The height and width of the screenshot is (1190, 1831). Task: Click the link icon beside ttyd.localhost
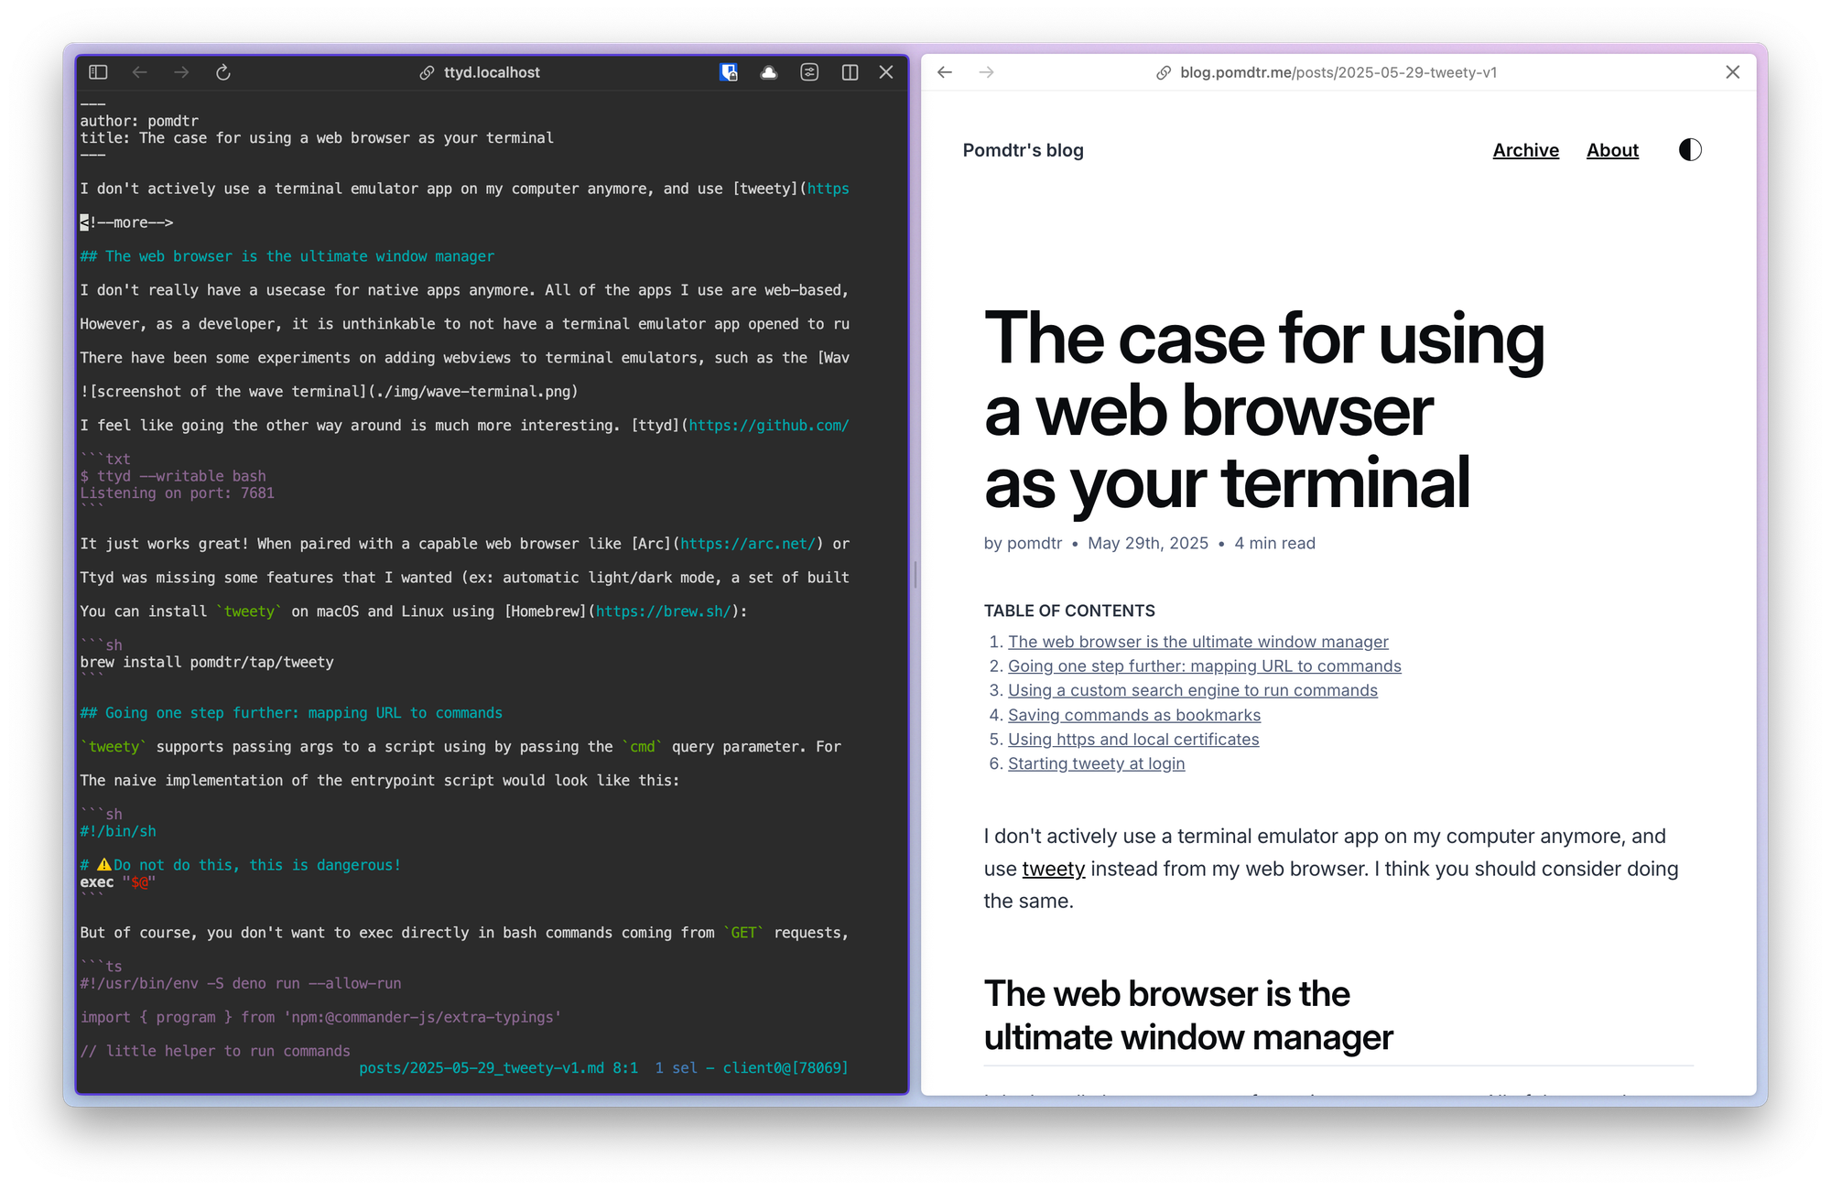tap(427, 72)
